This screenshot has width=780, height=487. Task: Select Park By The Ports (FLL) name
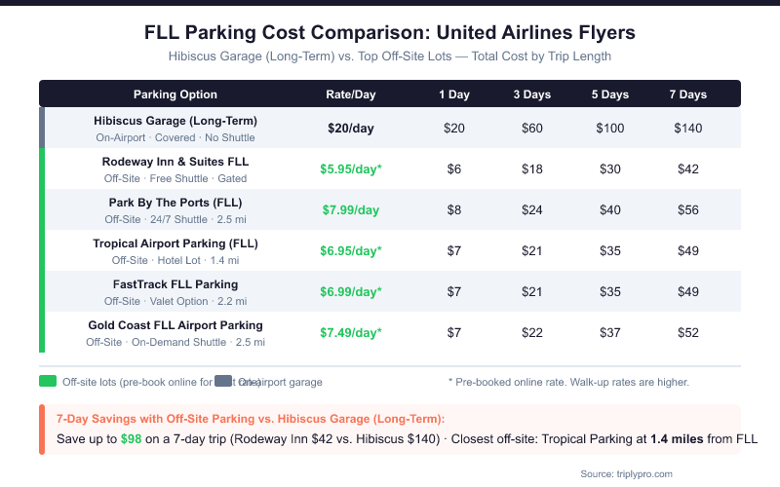[x=175, y=203]
